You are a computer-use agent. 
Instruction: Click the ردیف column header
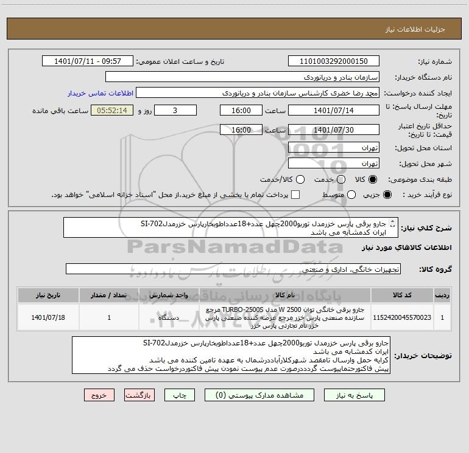click(x=442, y=296)
